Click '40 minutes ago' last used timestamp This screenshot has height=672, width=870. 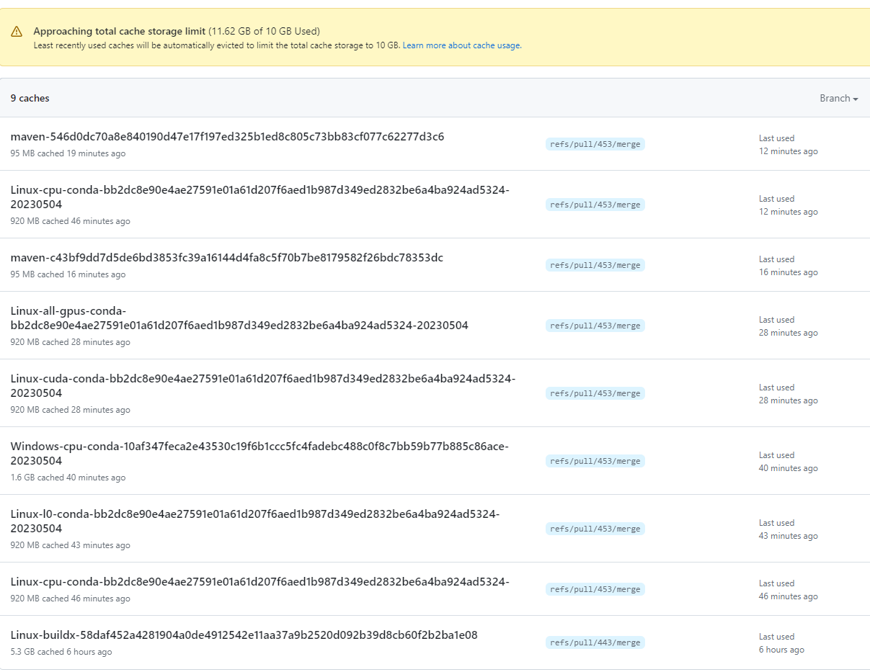tap(789, 468)
